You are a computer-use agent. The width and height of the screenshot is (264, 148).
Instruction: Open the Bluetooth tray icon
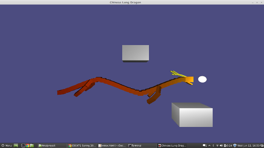click(213, 145)
